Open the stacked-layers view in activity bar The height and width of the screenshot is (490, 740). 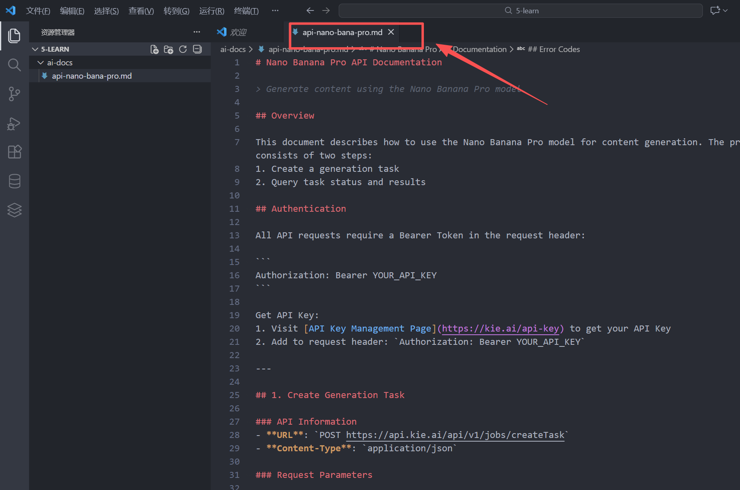[x=15, y=210]
